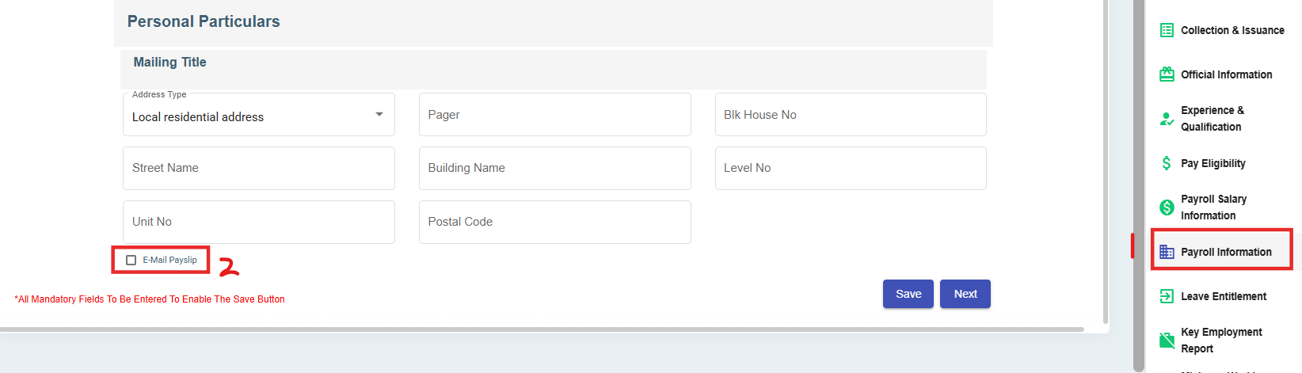Click the Payroll Information building icon
Viewport: 1302px width, 373px height.
pos(1167,252)
